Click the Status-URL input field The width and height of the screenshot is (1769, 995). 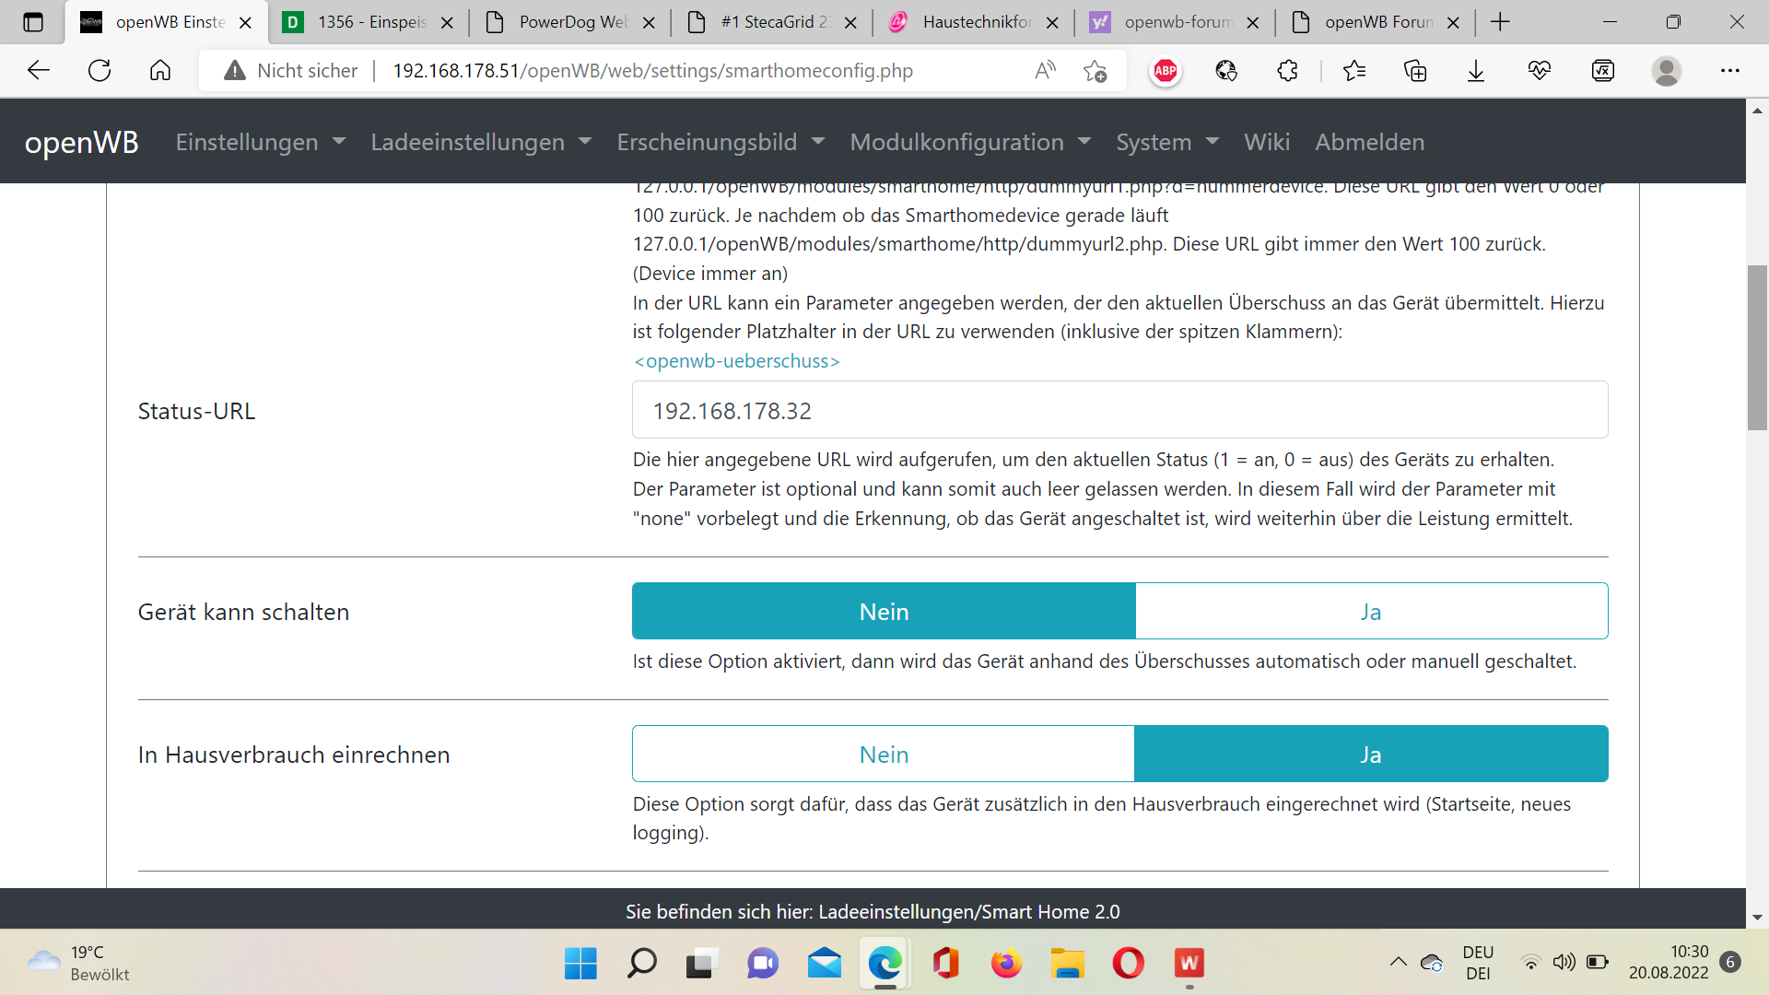1119,411
